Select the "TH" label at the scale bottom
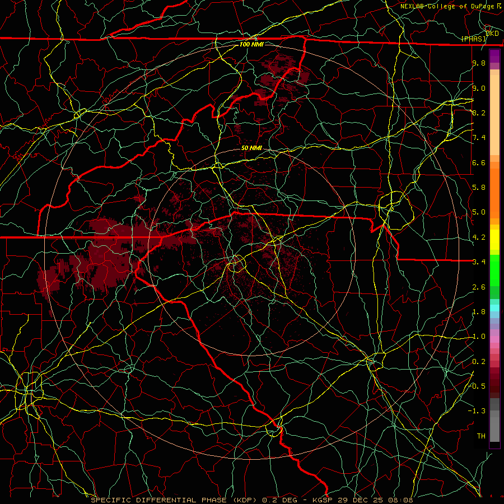 click(481, 436)
